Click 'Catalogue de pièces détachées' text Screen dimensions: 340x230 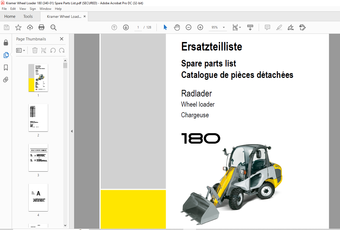click(x=237, y=75)
